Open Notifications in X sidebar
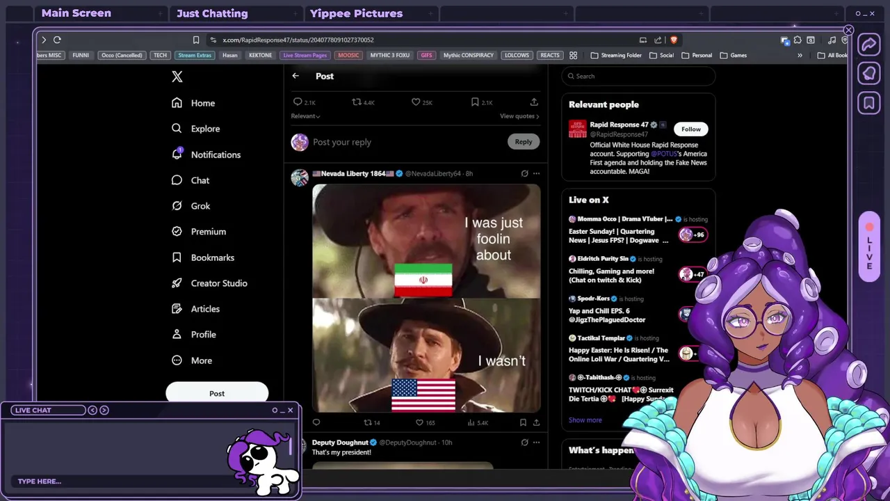Image resolution: width=890 pixels, height=501 pixels. coord(206,154)
